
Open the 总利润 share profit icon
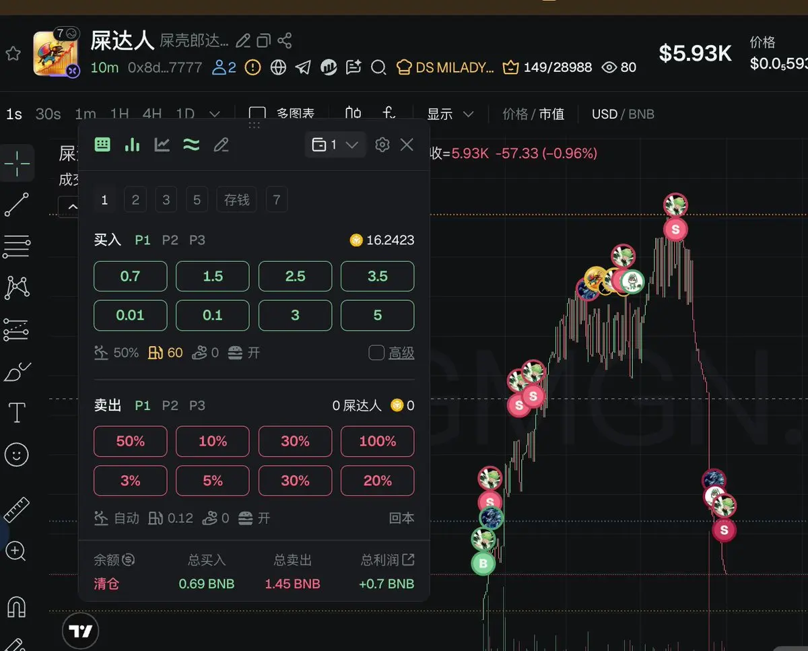point(407,560)
